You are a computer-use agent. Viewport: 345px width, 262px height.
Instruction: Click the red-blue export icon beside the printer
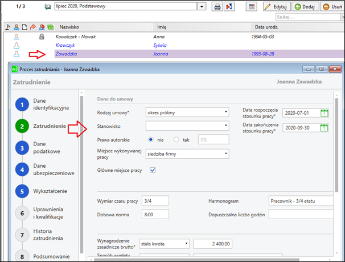tap(229, 7)
